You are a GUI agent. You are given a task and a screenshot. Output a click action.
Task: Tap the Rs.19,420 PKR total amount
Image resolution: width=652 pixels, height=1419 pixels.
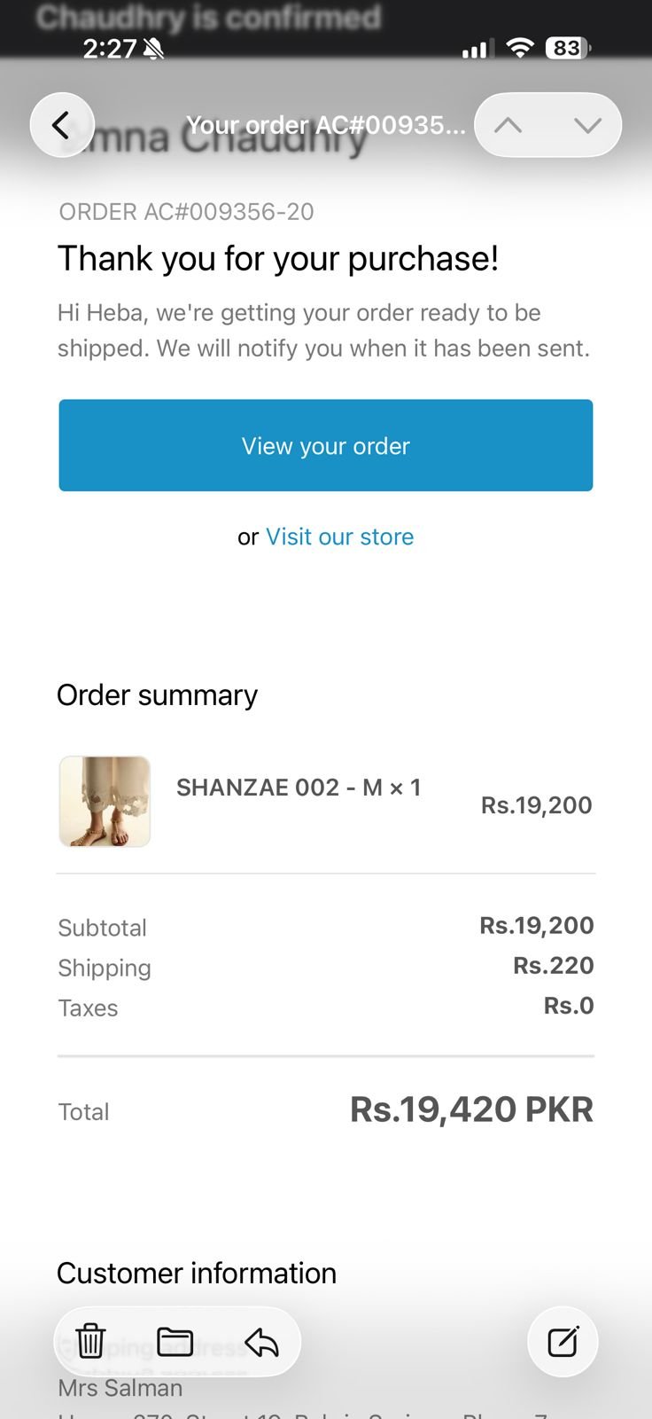(471, 1109)
